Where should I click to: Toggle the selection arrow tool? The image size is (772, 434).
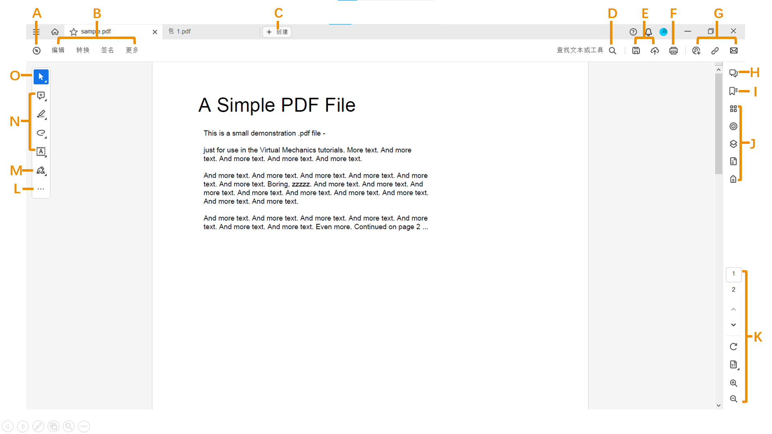point(41,77)
